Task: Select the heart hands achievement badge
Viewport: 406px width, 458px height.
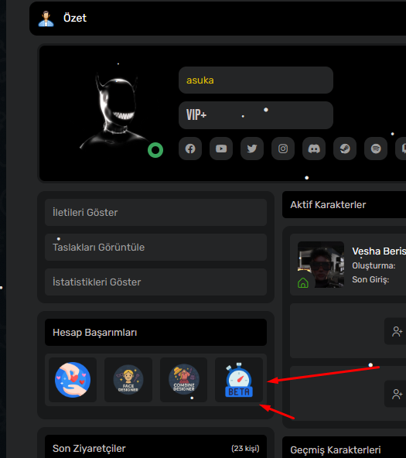Action: coord(73,380)
